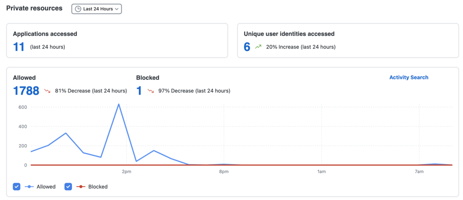Viewport: 463px width, 200px height.
Task: Click the 2pm marker on time axis
Action: tap(126, 172)
